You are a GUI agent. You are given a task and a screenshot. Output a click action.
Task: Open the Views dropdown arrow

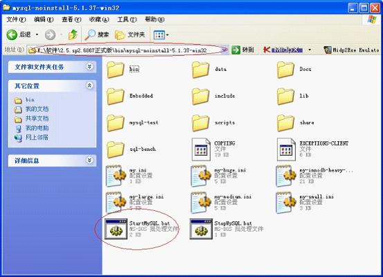167,35
